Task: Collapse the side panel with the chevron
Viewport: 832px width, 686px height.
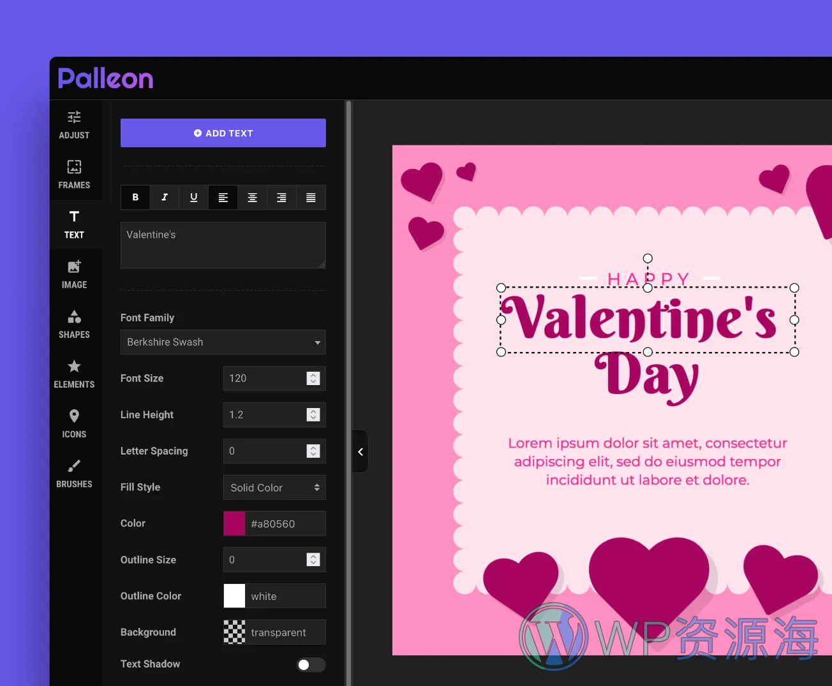Action: [x=360, y=451]
